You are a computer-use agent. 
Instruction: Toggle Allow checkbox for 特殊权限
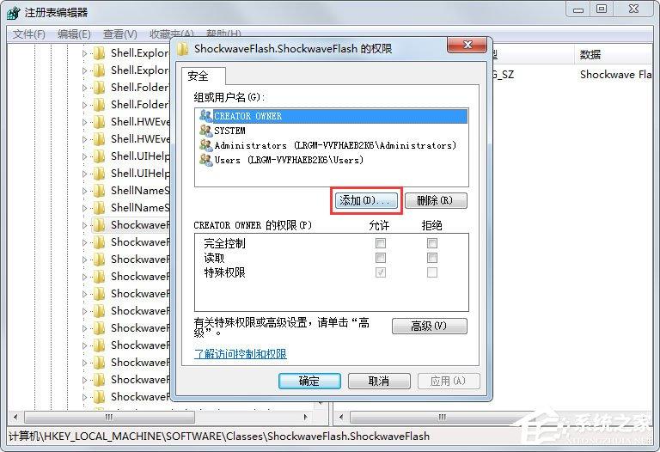pos(381,272)
